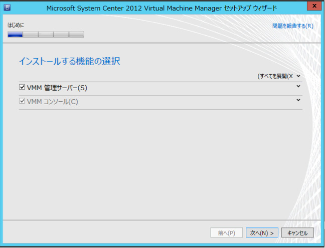Open the 問題を報告する(R) link
This screenshot has height=248, width=325.
293,26
